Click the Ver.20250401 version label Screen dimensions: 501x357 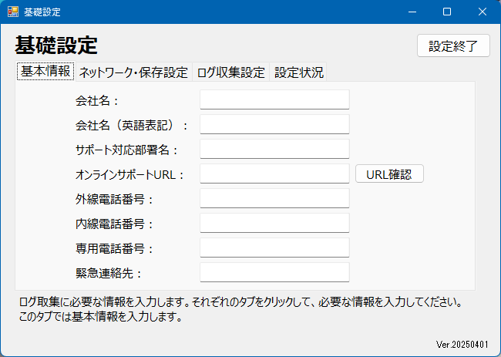pyautogui.click(x=462, y=344)
